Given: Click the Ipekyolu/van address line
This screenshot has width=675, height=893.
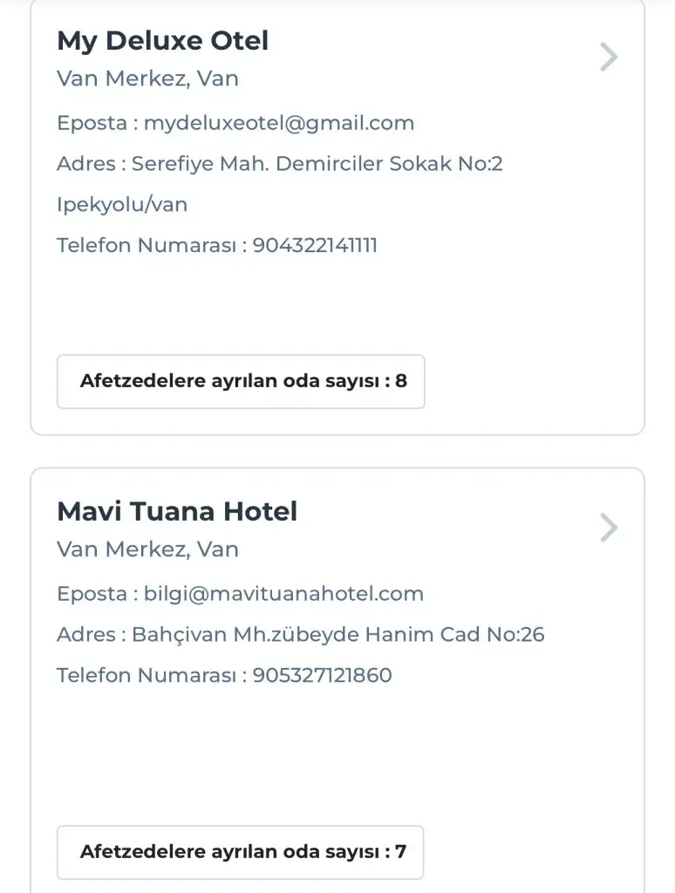Looking at the screenshot, I should point(122,205).
